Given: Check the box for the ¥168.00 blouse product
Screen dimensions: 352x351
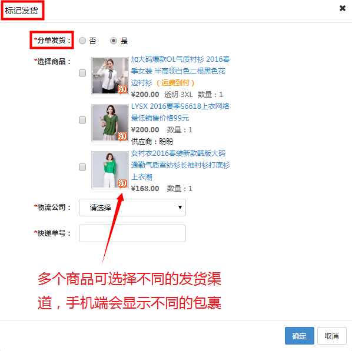Looking at the screenshot, I should click(82, 167).
